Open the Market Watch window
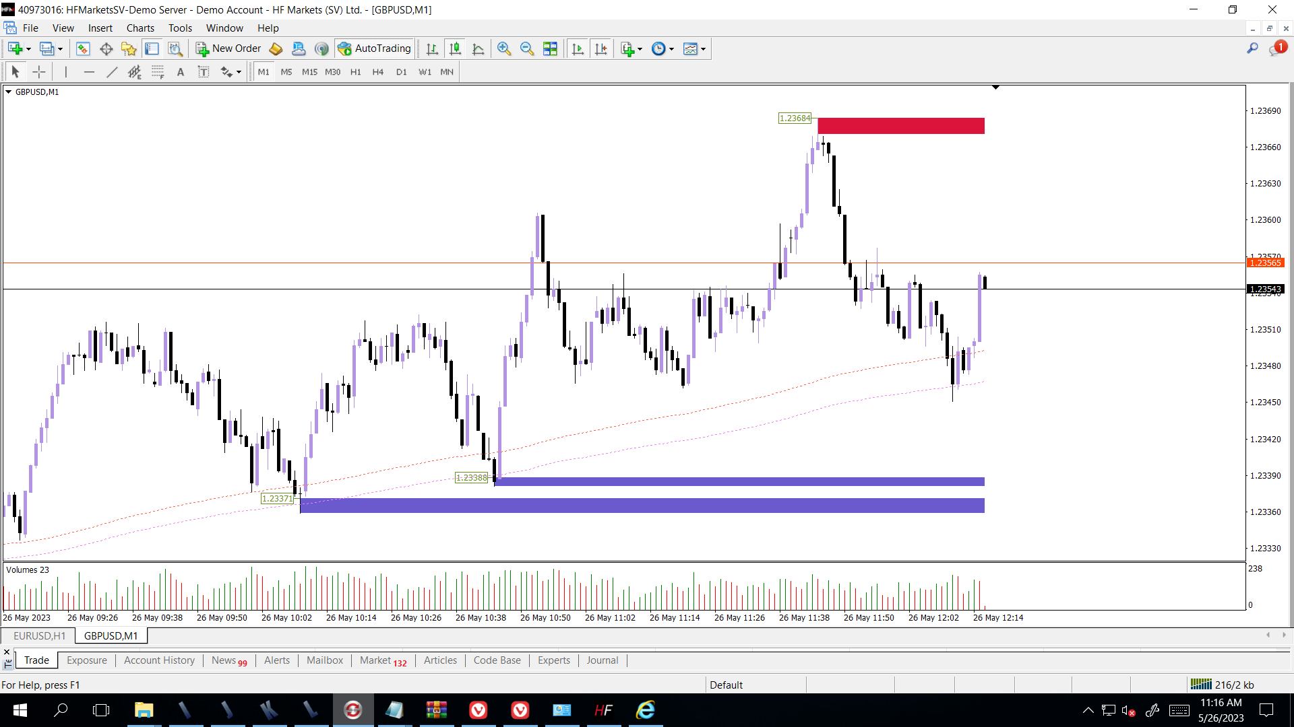 (x=82, y=48)
